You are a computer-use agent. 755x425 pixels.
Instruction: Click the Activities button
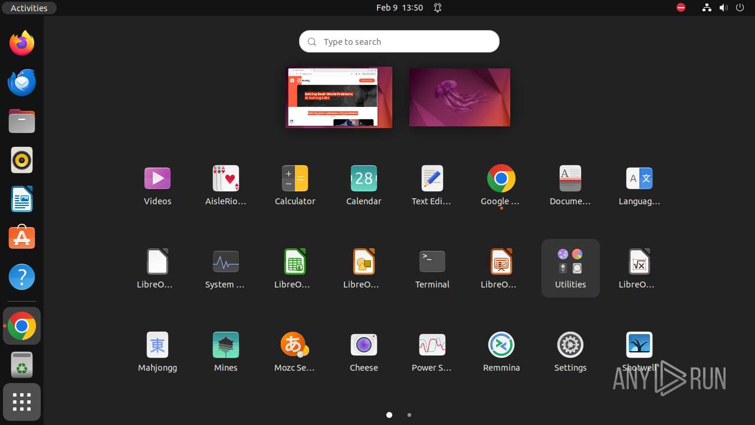point(29,8)
